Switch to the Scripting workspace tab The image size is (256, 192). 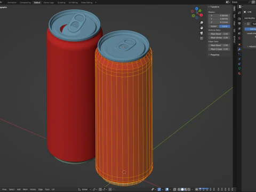61,3
